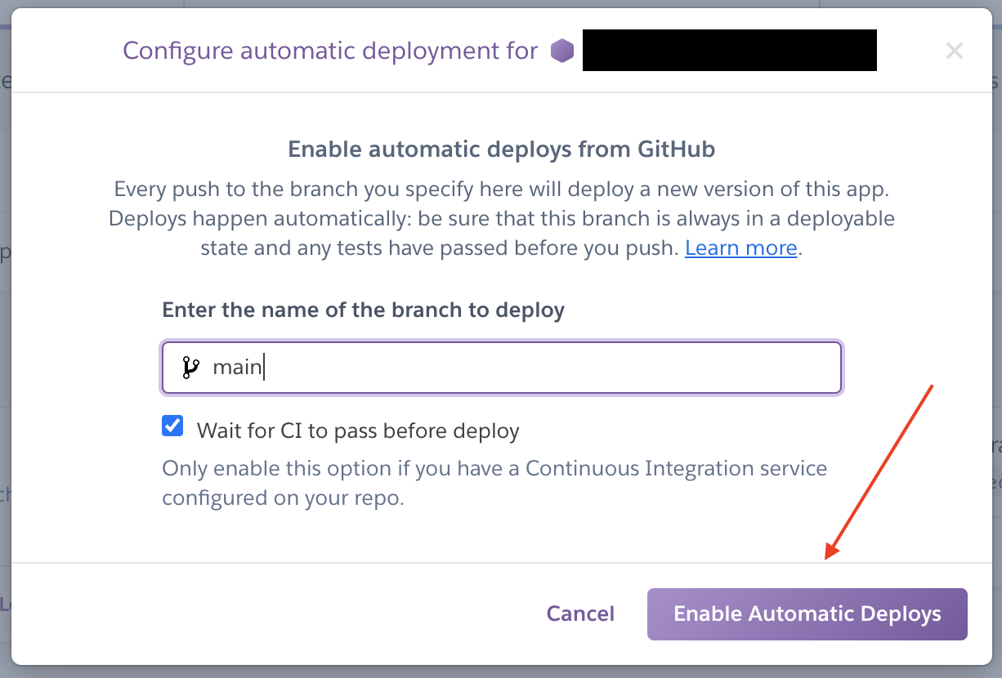This screenshot has height=678, width=1002.
Task: Uncheck 'Wait for CI to pass before deploy'
Action: click(x=172, y=426)
